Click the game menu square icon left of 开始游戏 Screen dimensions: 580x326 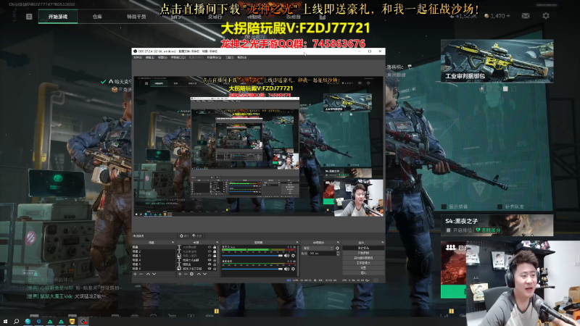pos(29,16)
